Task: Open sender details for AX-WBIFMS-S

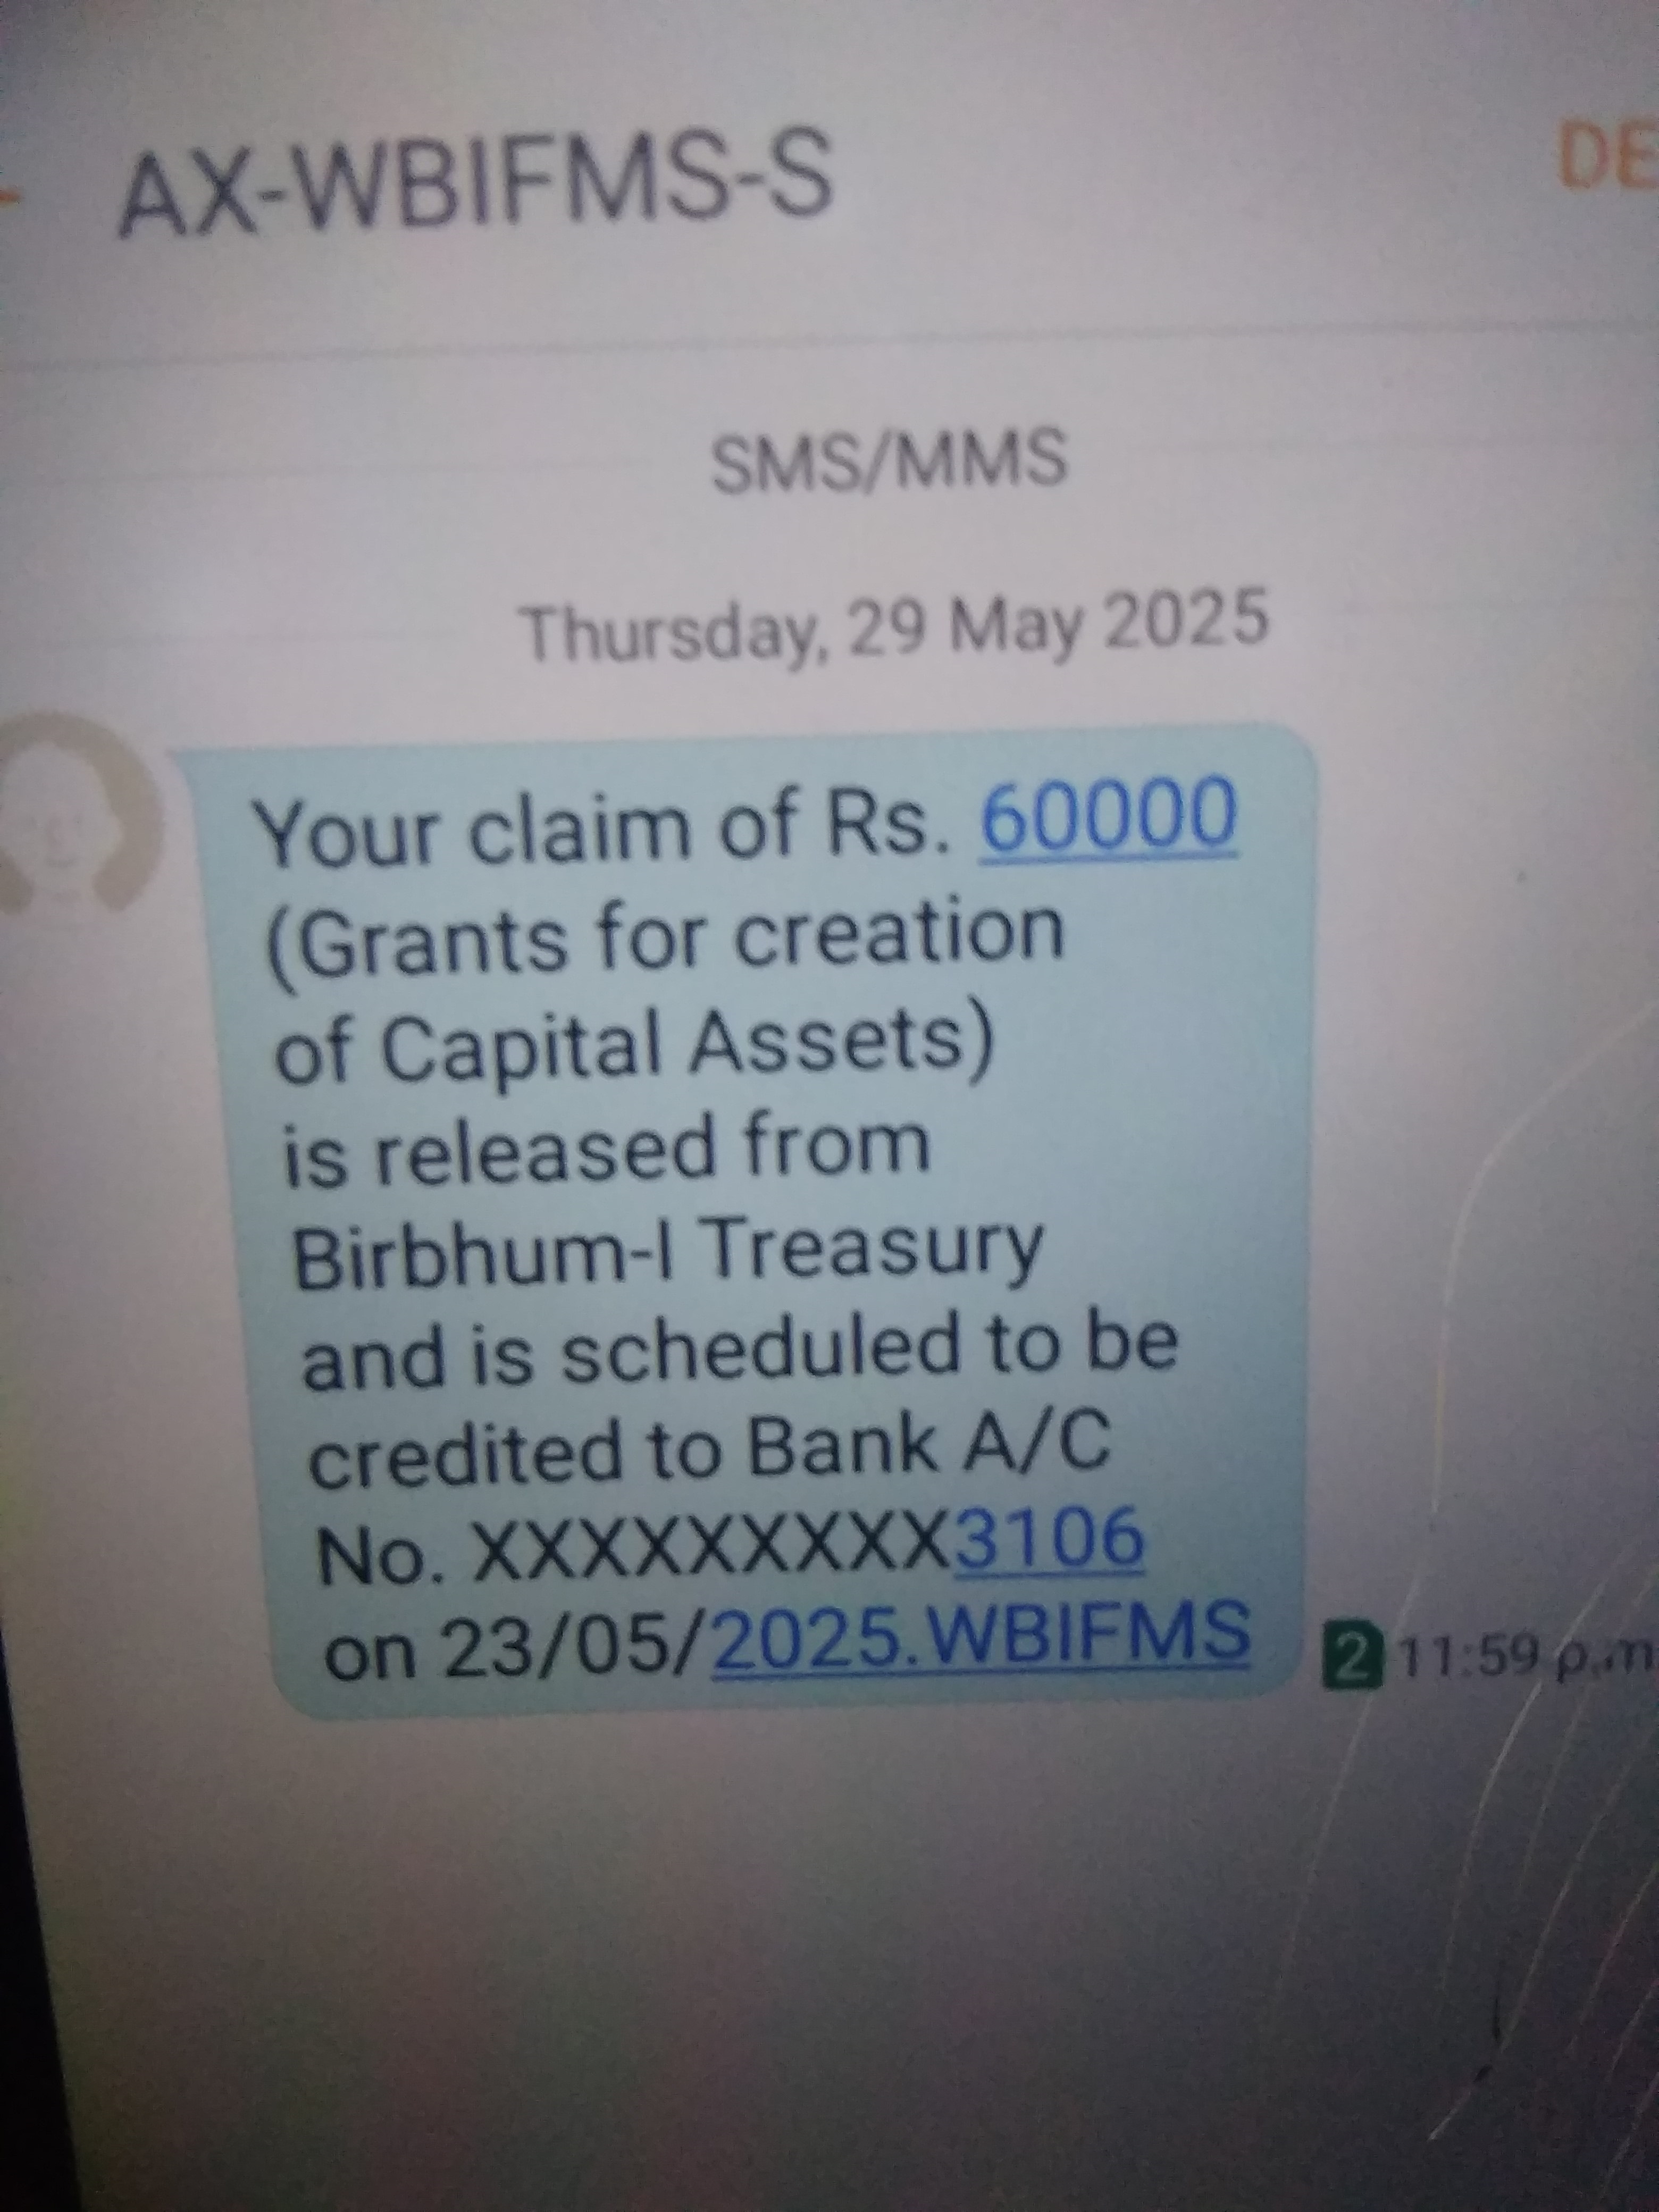Action: (474, 187)
